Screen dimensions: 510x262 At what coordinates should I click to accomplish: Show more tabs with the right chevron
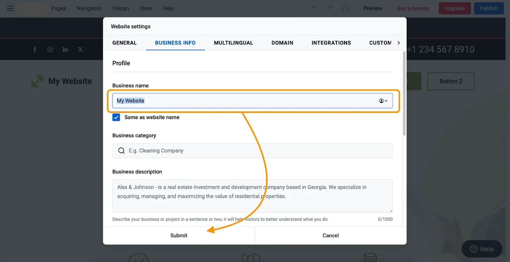pos(398,43)
